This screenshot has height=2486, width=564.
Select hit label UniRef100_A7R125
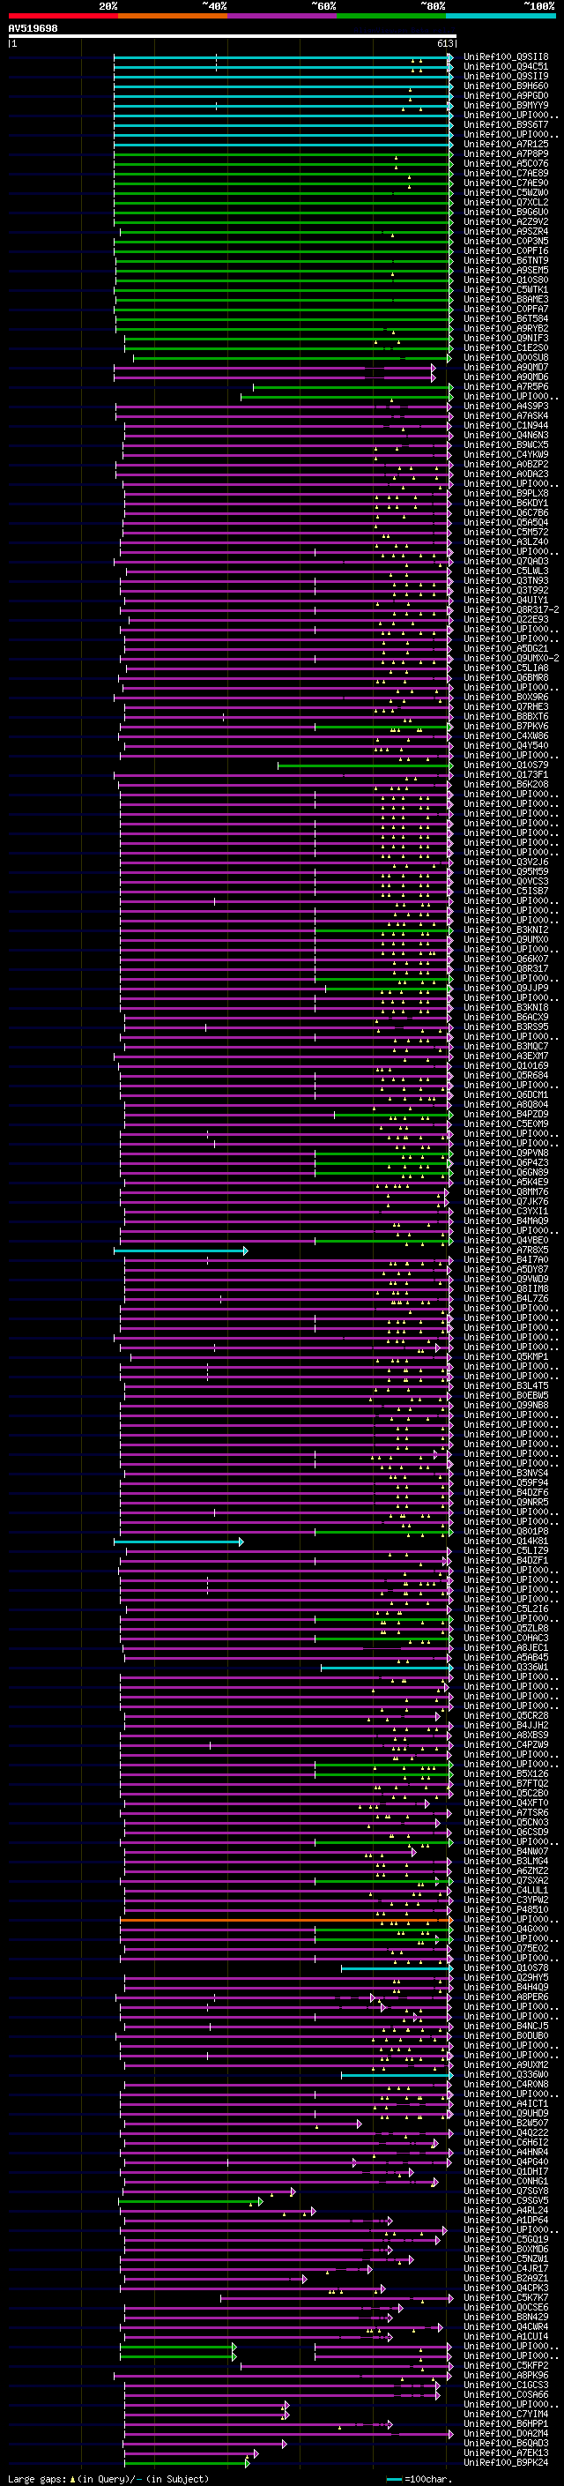[506, 144]
